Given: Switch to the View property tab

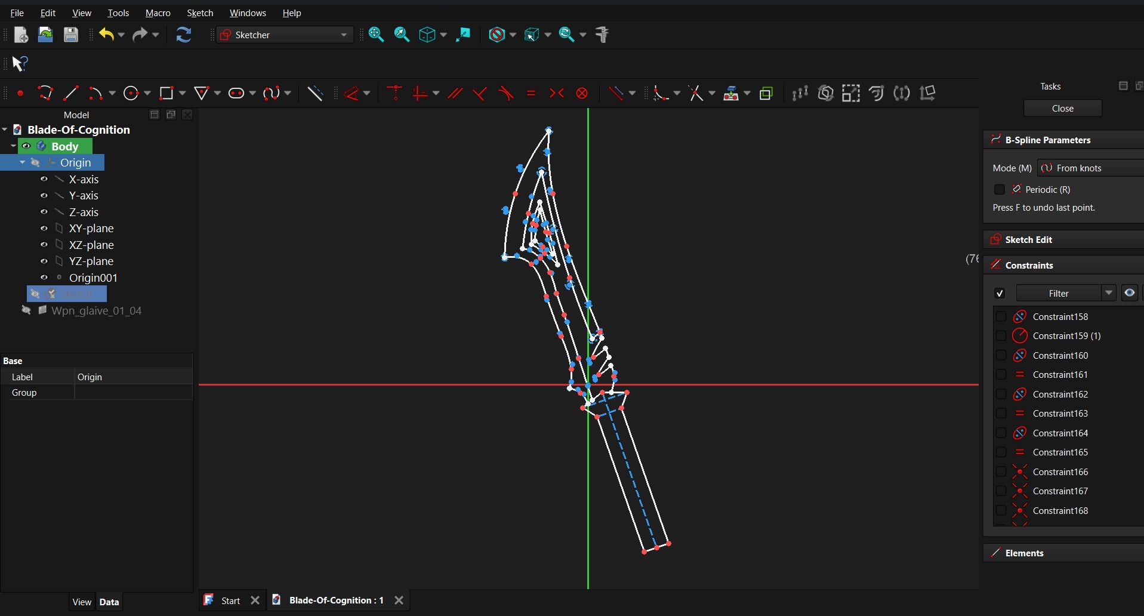Looking at the screenshot, I should point(82,602).
